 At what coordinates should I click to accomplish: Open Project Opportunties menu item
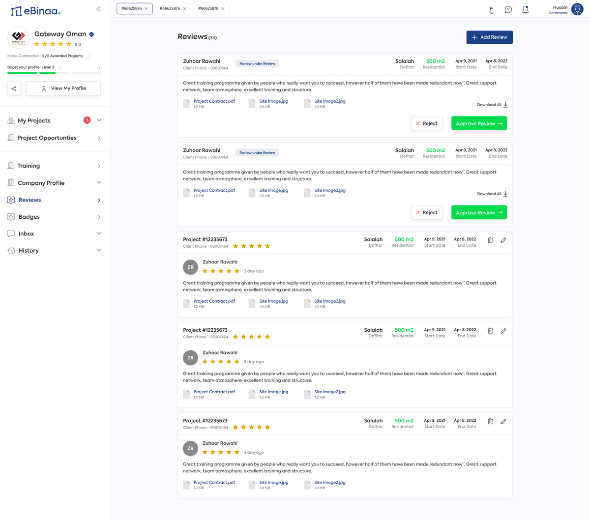(x=47, y=138)
